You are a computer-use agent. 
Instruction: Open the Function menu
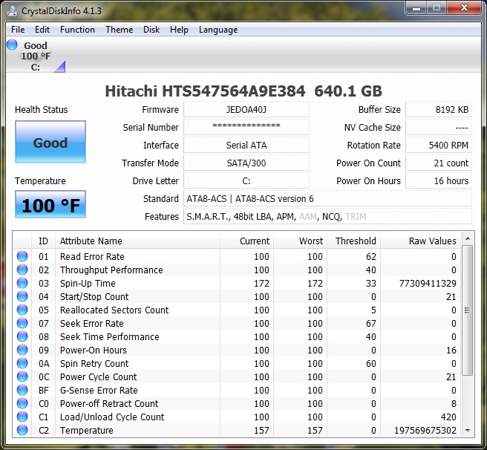coord(77,30)
